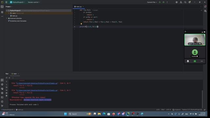Show more tool windows ellipsis
Image resolution: width=210 pixels, height=118 pixels.
tap(2, 16)
